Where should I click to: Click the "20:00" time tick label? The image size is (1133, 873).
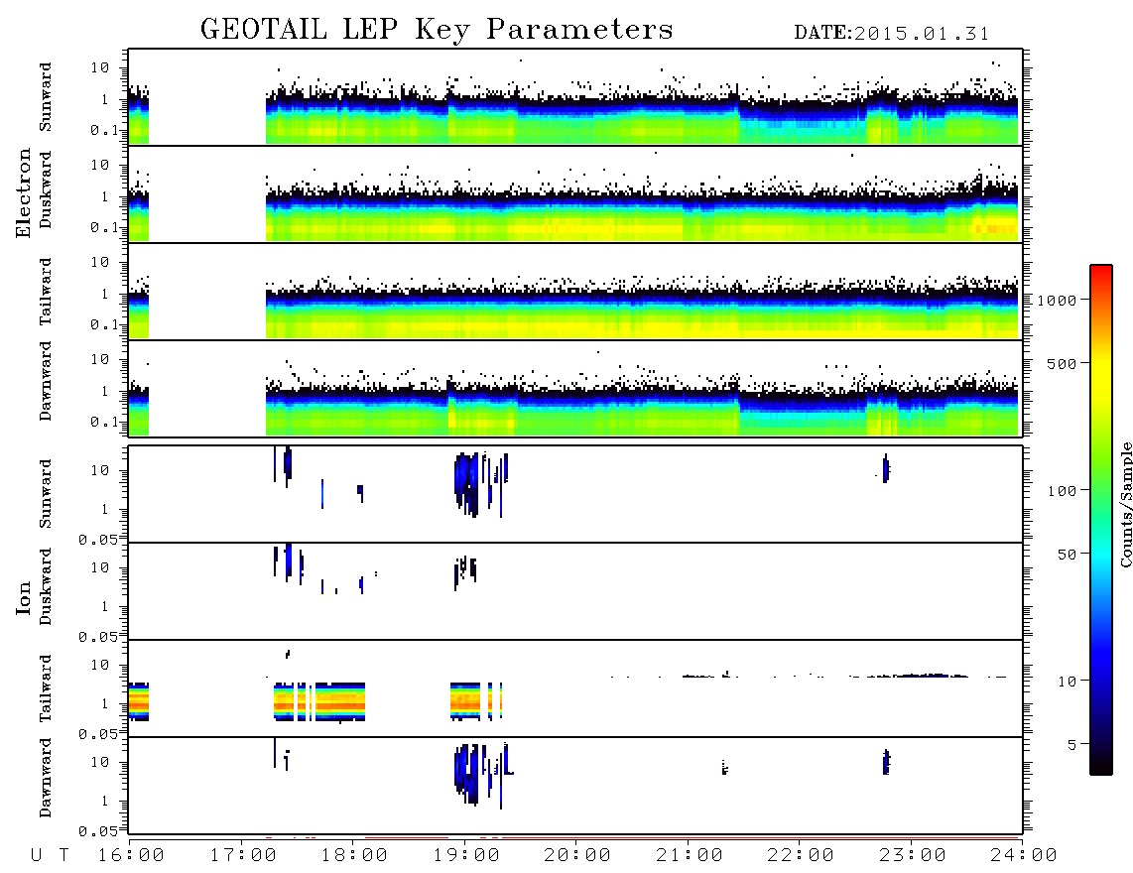[577, 856]
